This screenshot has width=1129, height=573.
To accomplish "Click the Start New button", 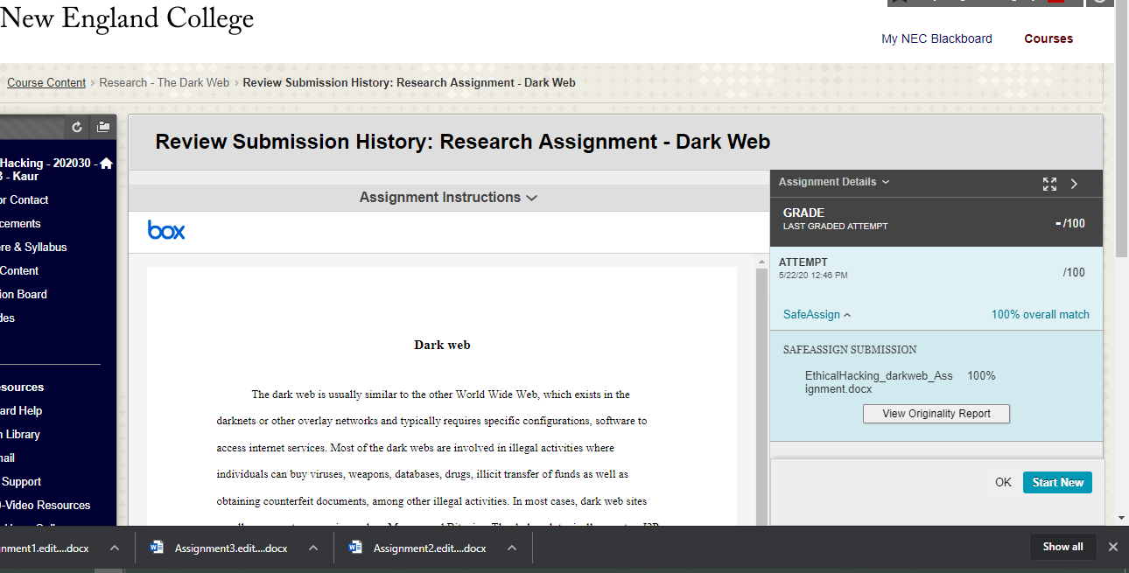I will click(x=1057, y=482).
